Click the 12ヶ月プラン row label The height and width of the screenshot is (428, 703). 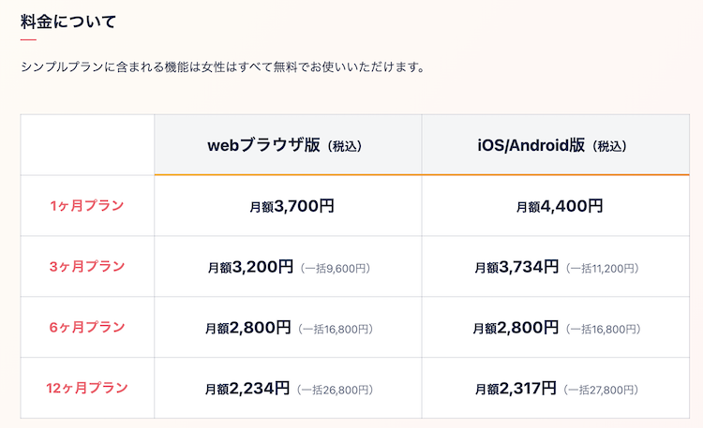coord(87,388)
